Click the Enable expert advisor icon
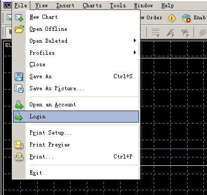This screenshot has width=207, height=195. 186,18
